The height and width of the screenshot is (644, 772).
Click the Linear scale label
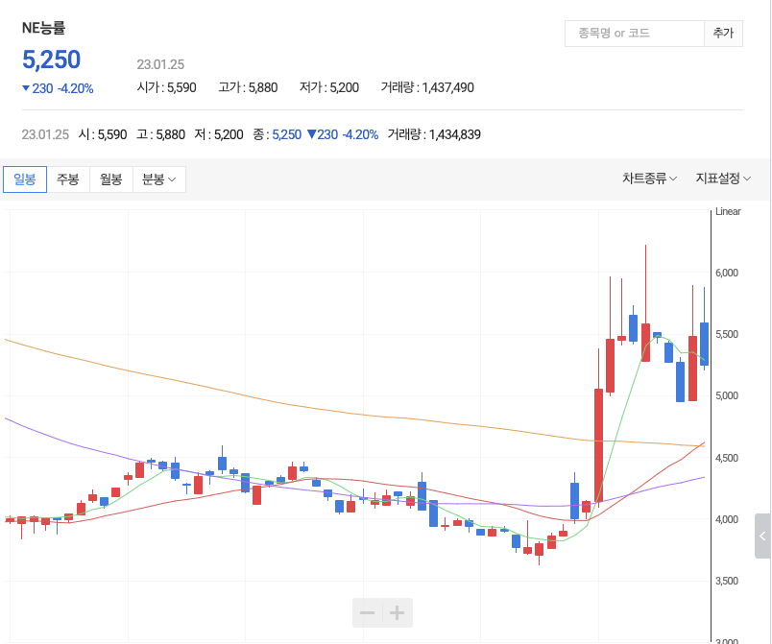[x=728, y=211]
